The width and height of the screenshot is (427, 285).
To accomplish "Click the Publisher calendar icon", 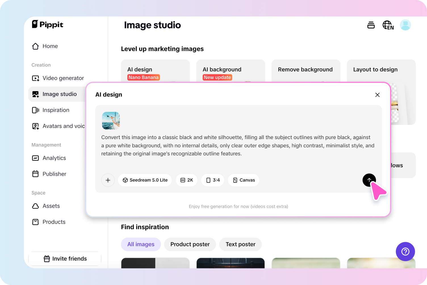I will (35, 174).
